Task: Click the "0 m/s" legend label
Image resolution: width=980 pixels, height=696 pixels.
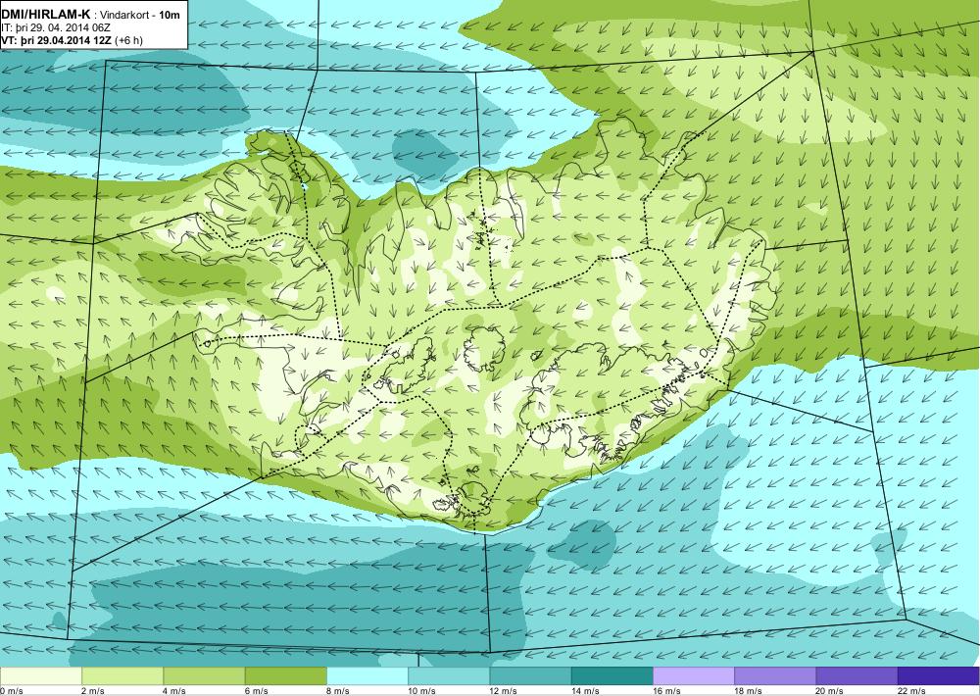Action: pyautogui.click(x=12, y=691)
